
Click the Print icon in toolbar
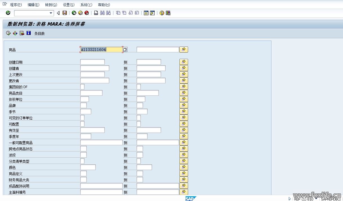[x=96, y=13]
